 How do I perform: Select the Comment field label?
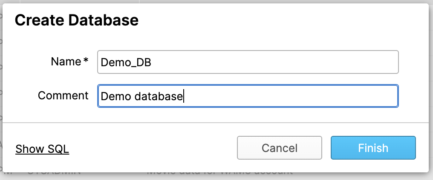click(x=63, y=95)
